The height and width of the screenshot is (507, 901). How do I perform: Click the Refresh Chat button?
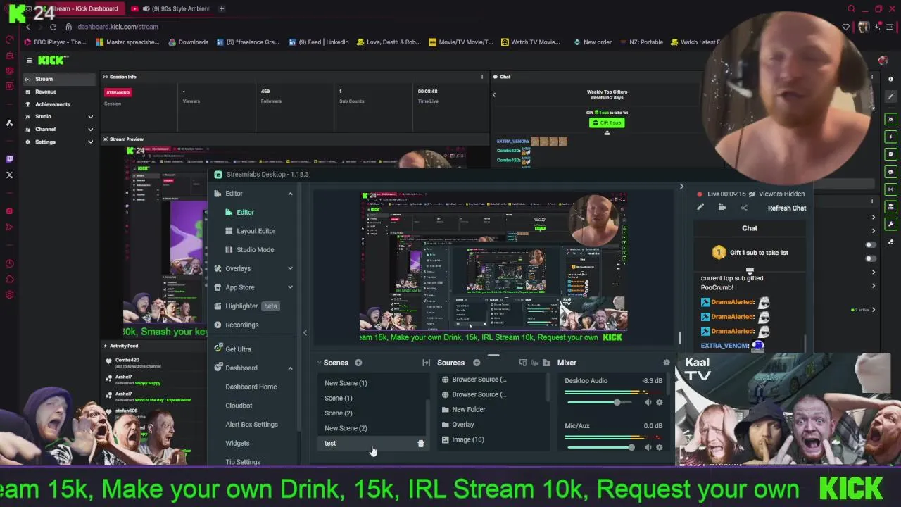pyautogui.click(x=787, y=208)
